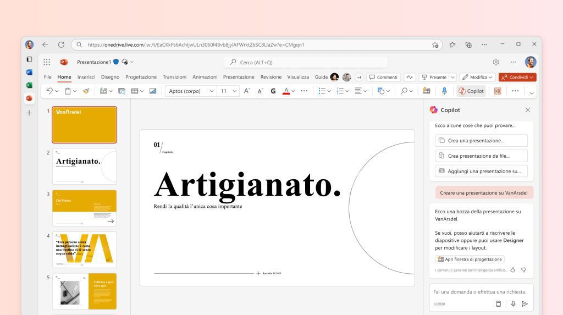Click the Presente button
The height and width of the screenshot is (315, 563).
434,77
